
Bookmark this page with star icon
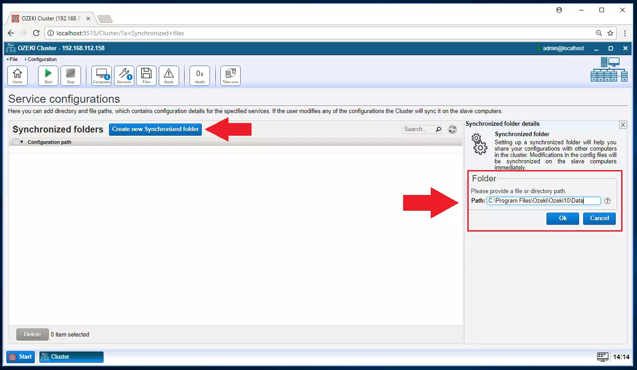tap(610, 33)
